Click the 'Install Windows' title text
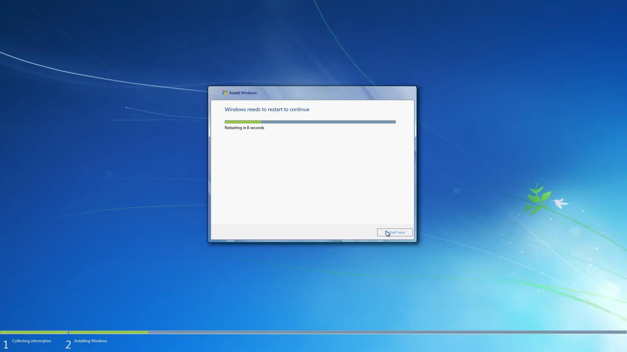The height and width of the screenshot is (352, 627). coord(243,93)
